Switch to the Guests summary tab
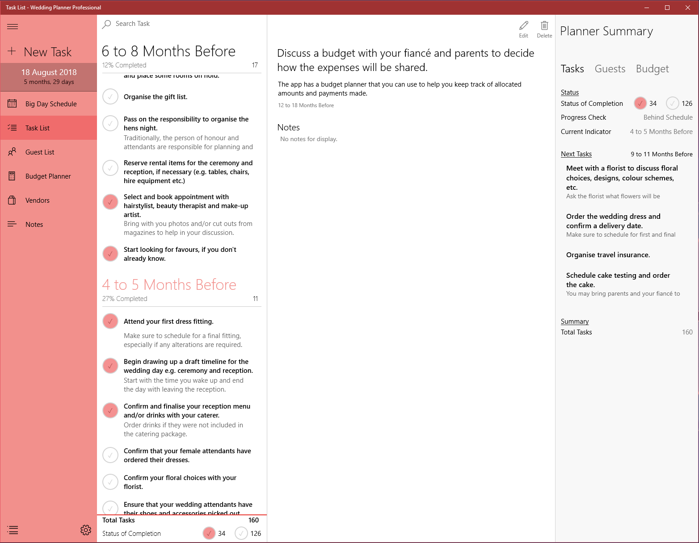This screenshot has height=543, width=699. [x=610, y=69]
